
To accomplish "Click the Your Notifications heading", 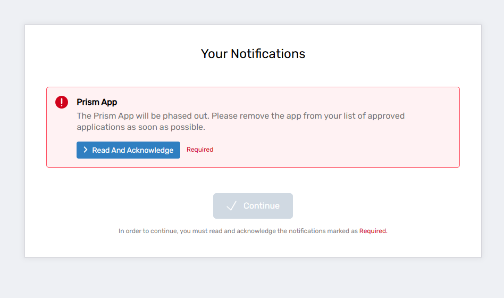I will coord(253,54).
